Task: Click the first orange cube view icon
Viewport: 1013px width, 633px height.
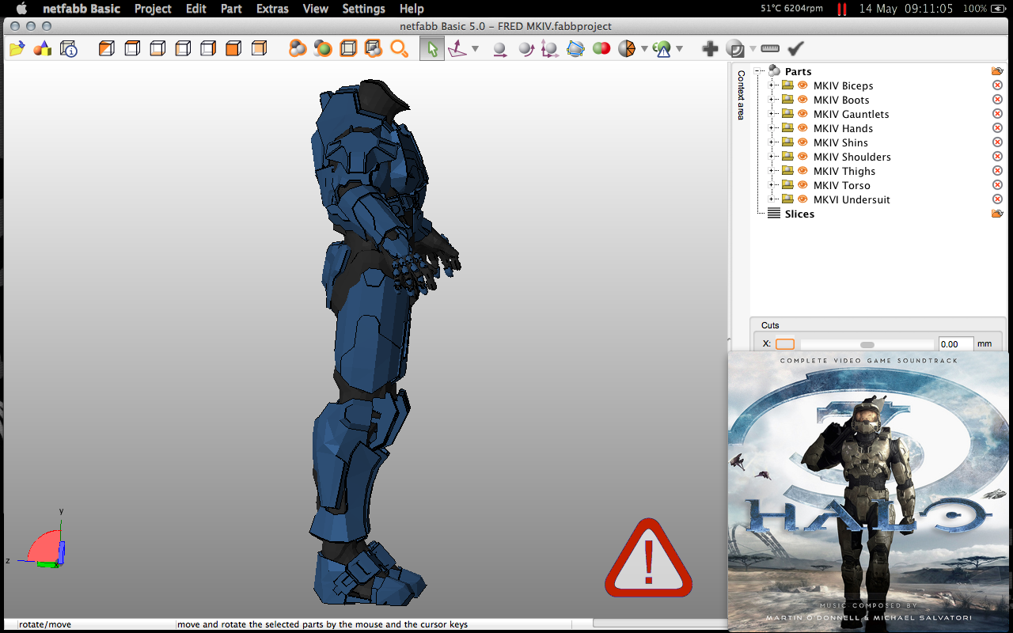Action: tap(107, 49)
